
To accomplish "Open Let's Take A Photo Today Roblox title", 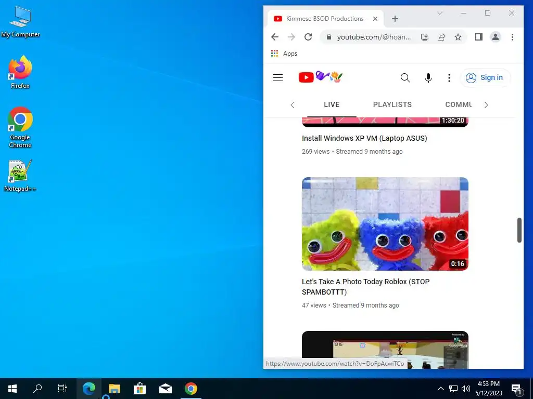I will [366, 287].
